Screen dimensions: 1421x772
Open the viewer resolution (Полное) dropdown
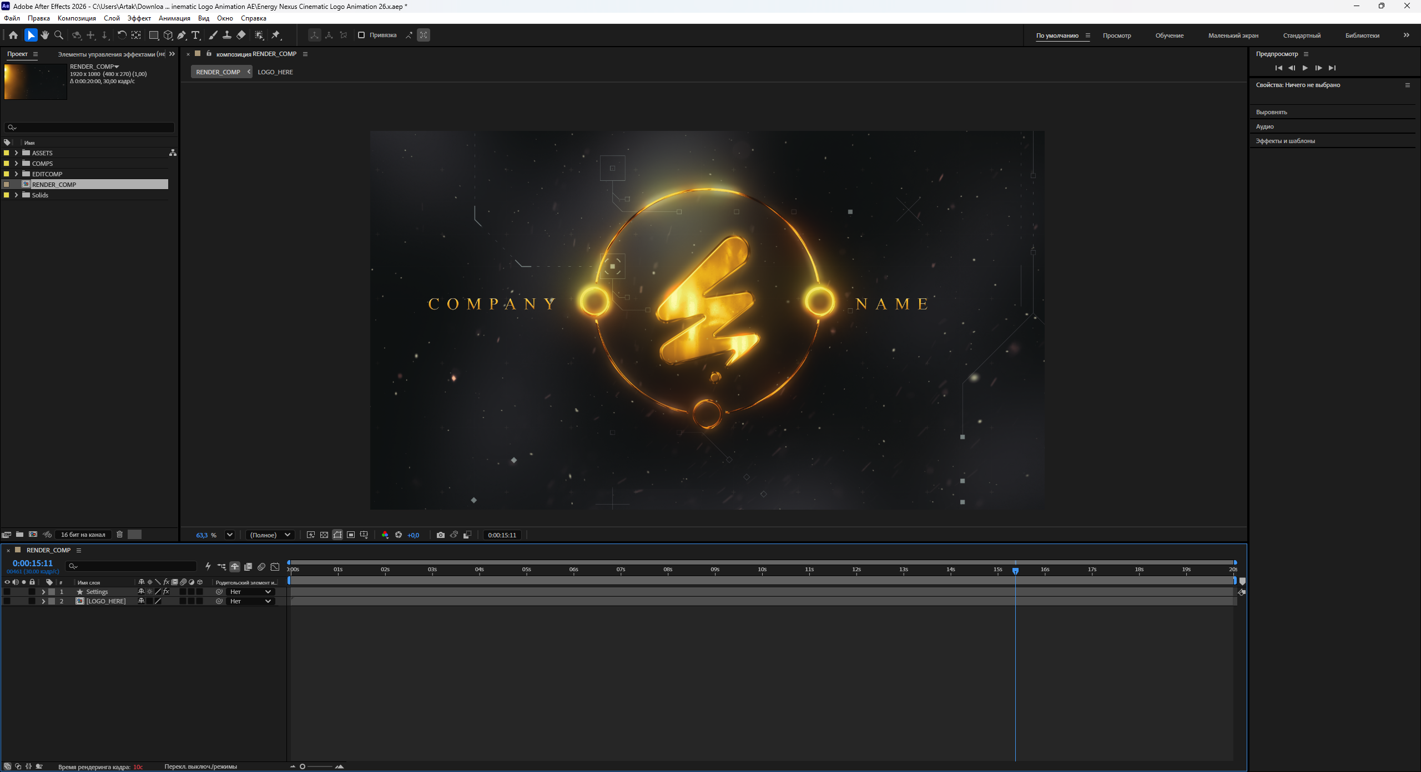coord(270,535)
